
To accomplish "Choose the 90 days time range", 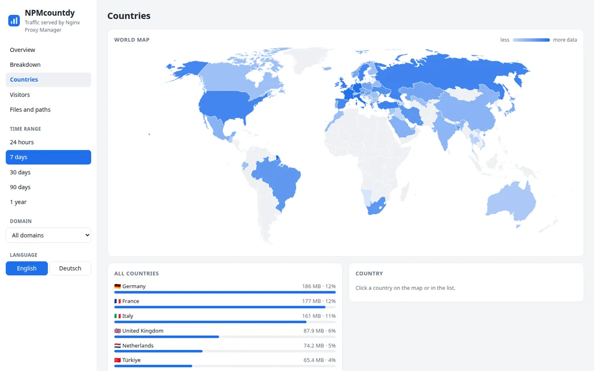I will point(48,187).
